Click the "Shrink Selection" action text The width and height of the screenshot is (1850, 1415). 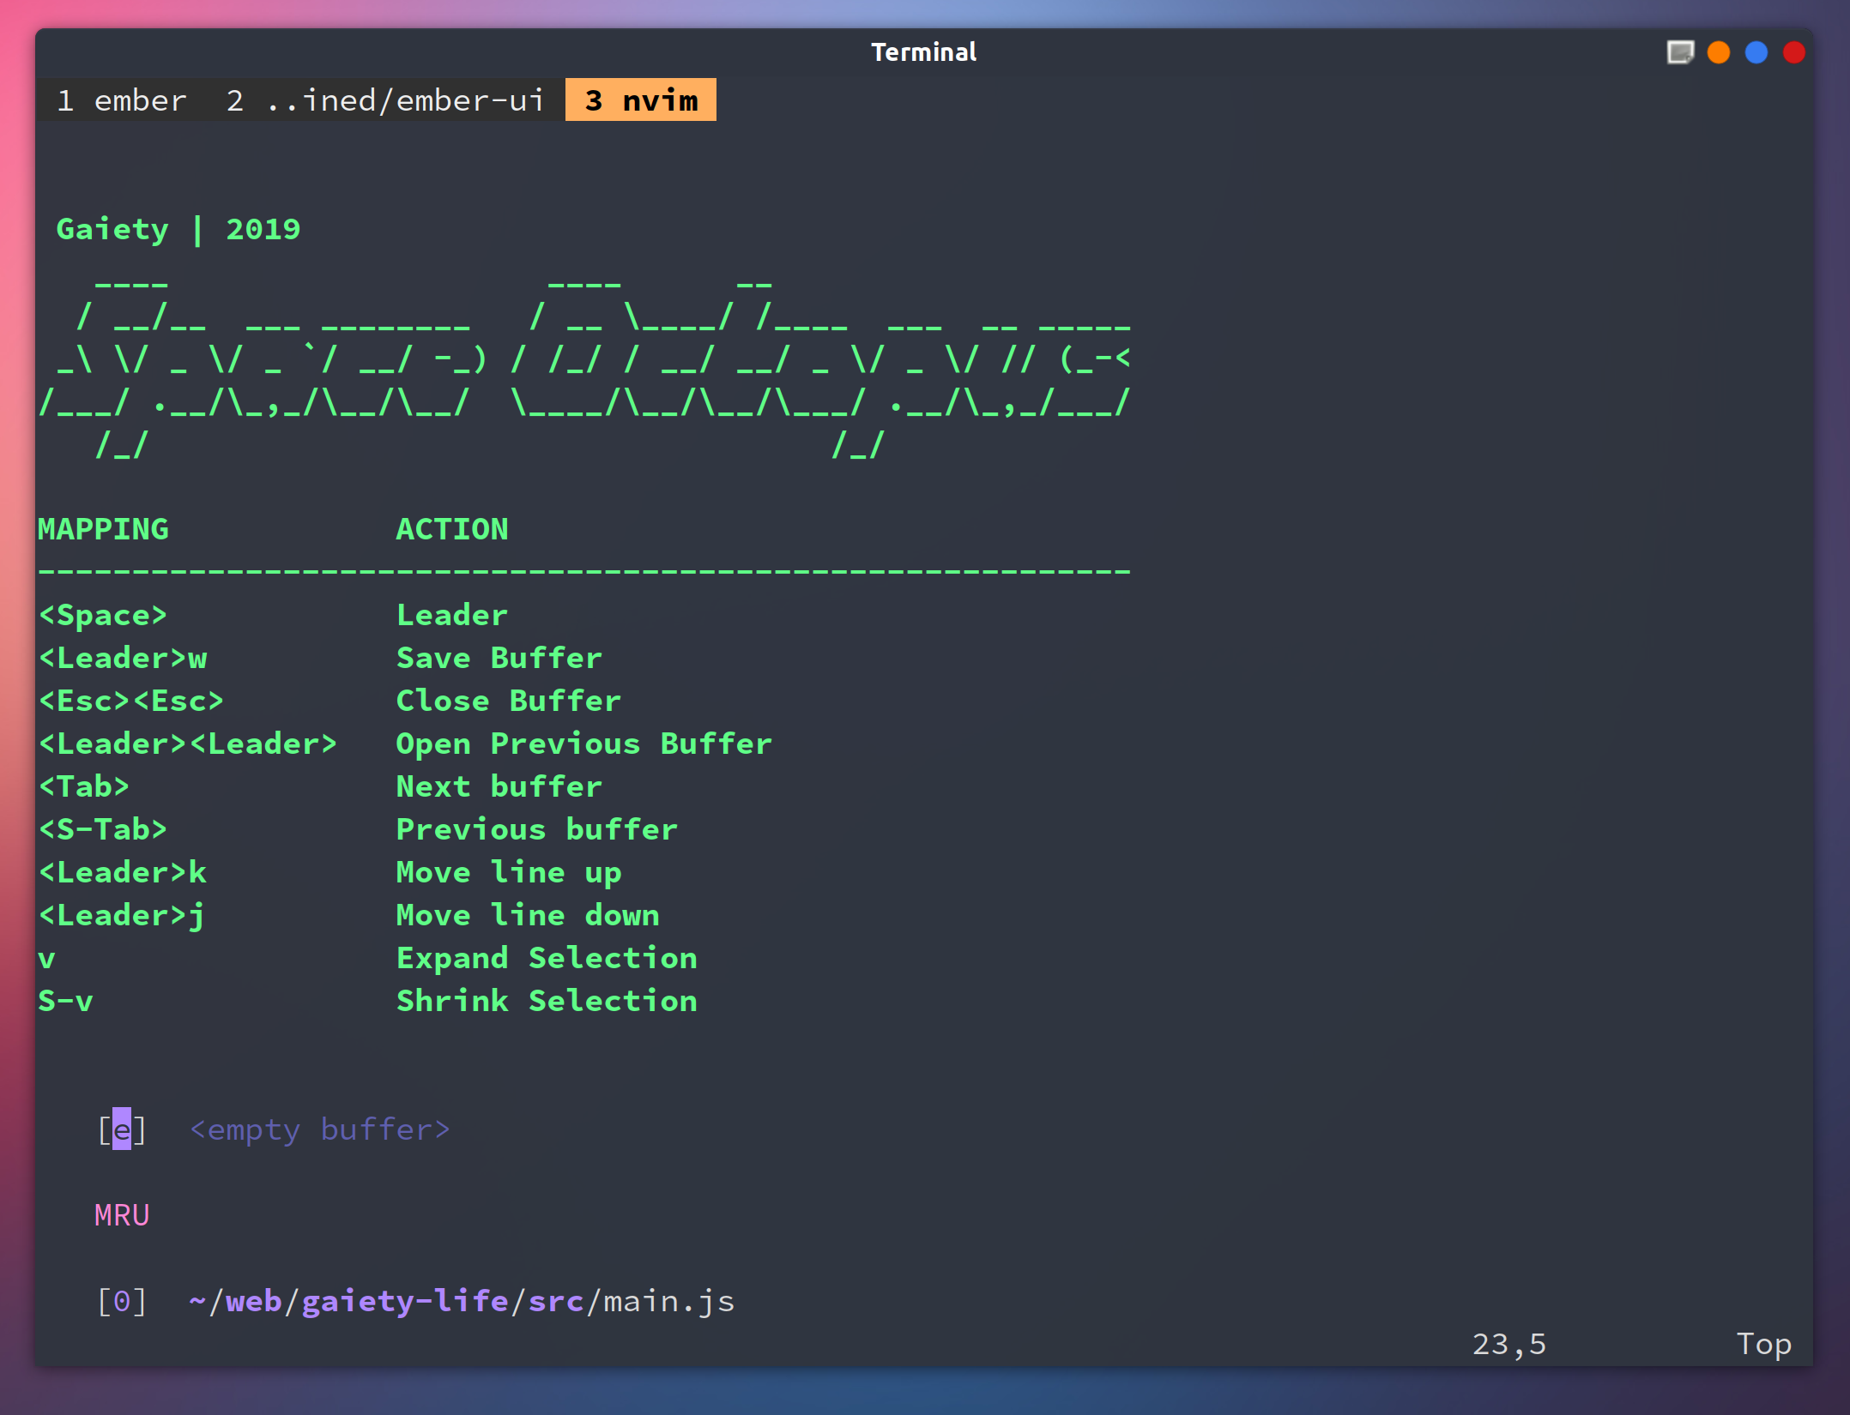click(547, 1001)
